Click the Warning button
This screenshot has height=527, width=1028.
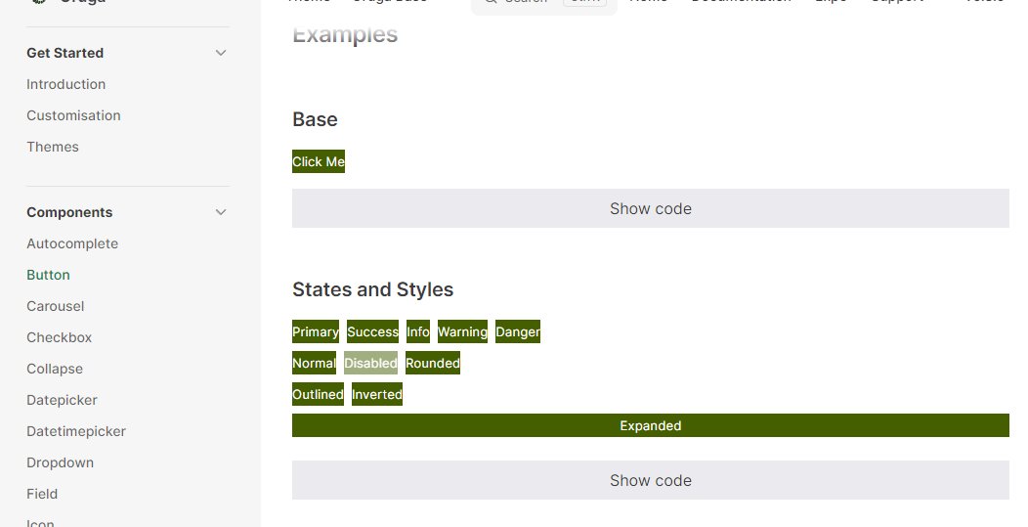coord(462,331)
